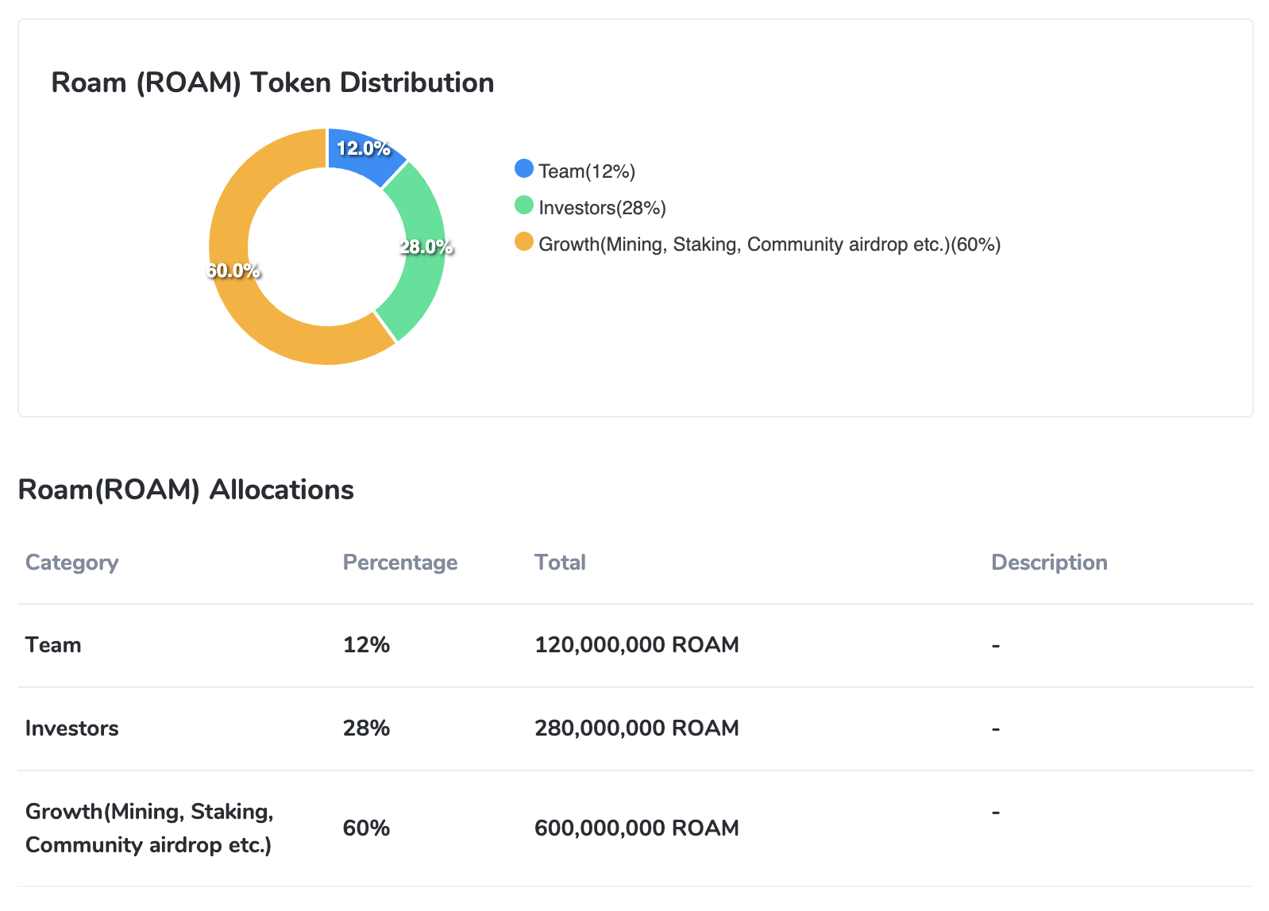The height and width of the screenshot is (911, 1269).
Task: Select the 600,000,000 ROAM total cell
Action: coord(637,828)
